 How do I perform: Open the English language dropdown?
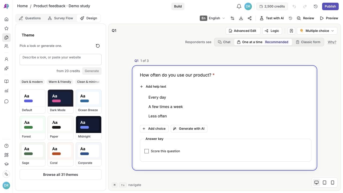click(x=212, y=18)
